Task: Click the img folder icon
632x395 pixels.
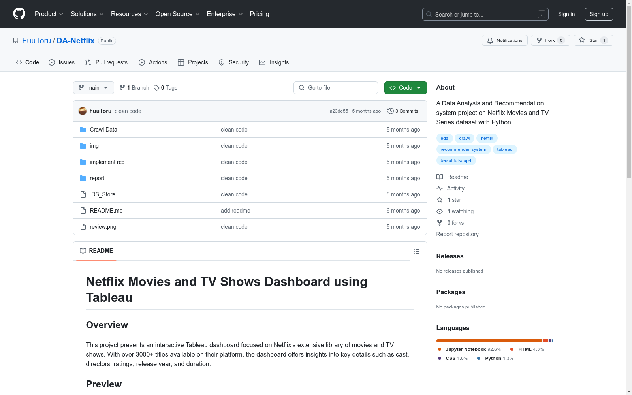Action: point(83,146)
